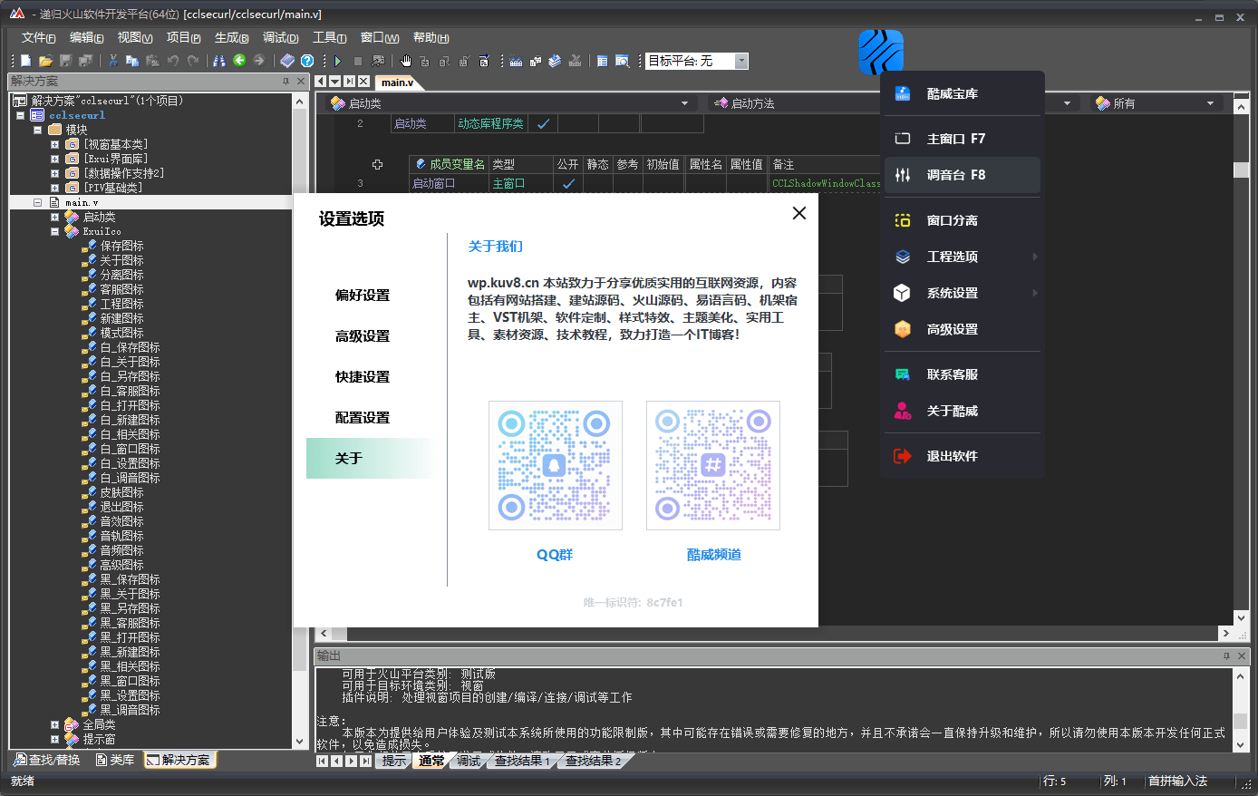Open the 生成 menu

(231, 37)
